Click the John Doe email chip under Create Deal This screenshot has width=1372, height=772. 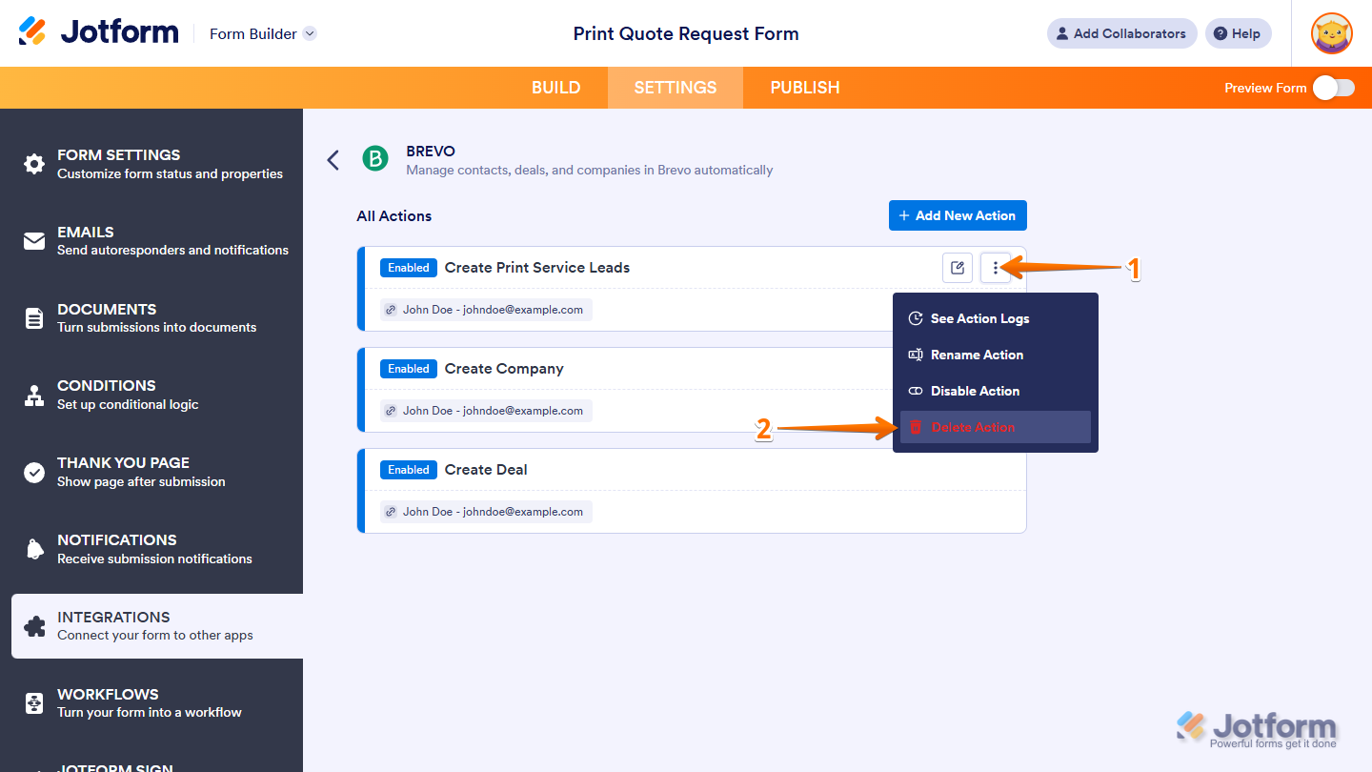pos(486,511)
